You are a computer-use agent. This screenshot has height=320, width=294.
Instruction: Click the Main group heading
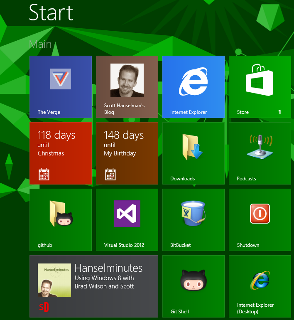coord(40,44)
